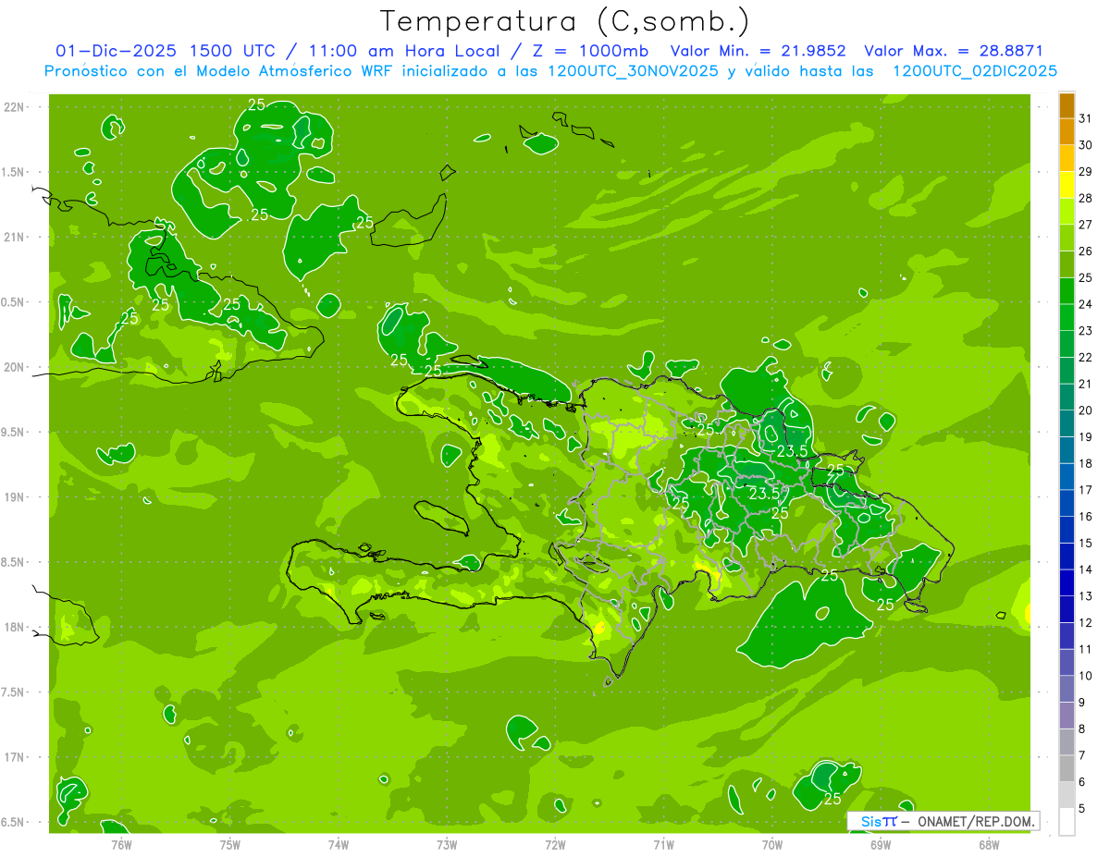Click the 19N latitude axis label

coord(15,497)
